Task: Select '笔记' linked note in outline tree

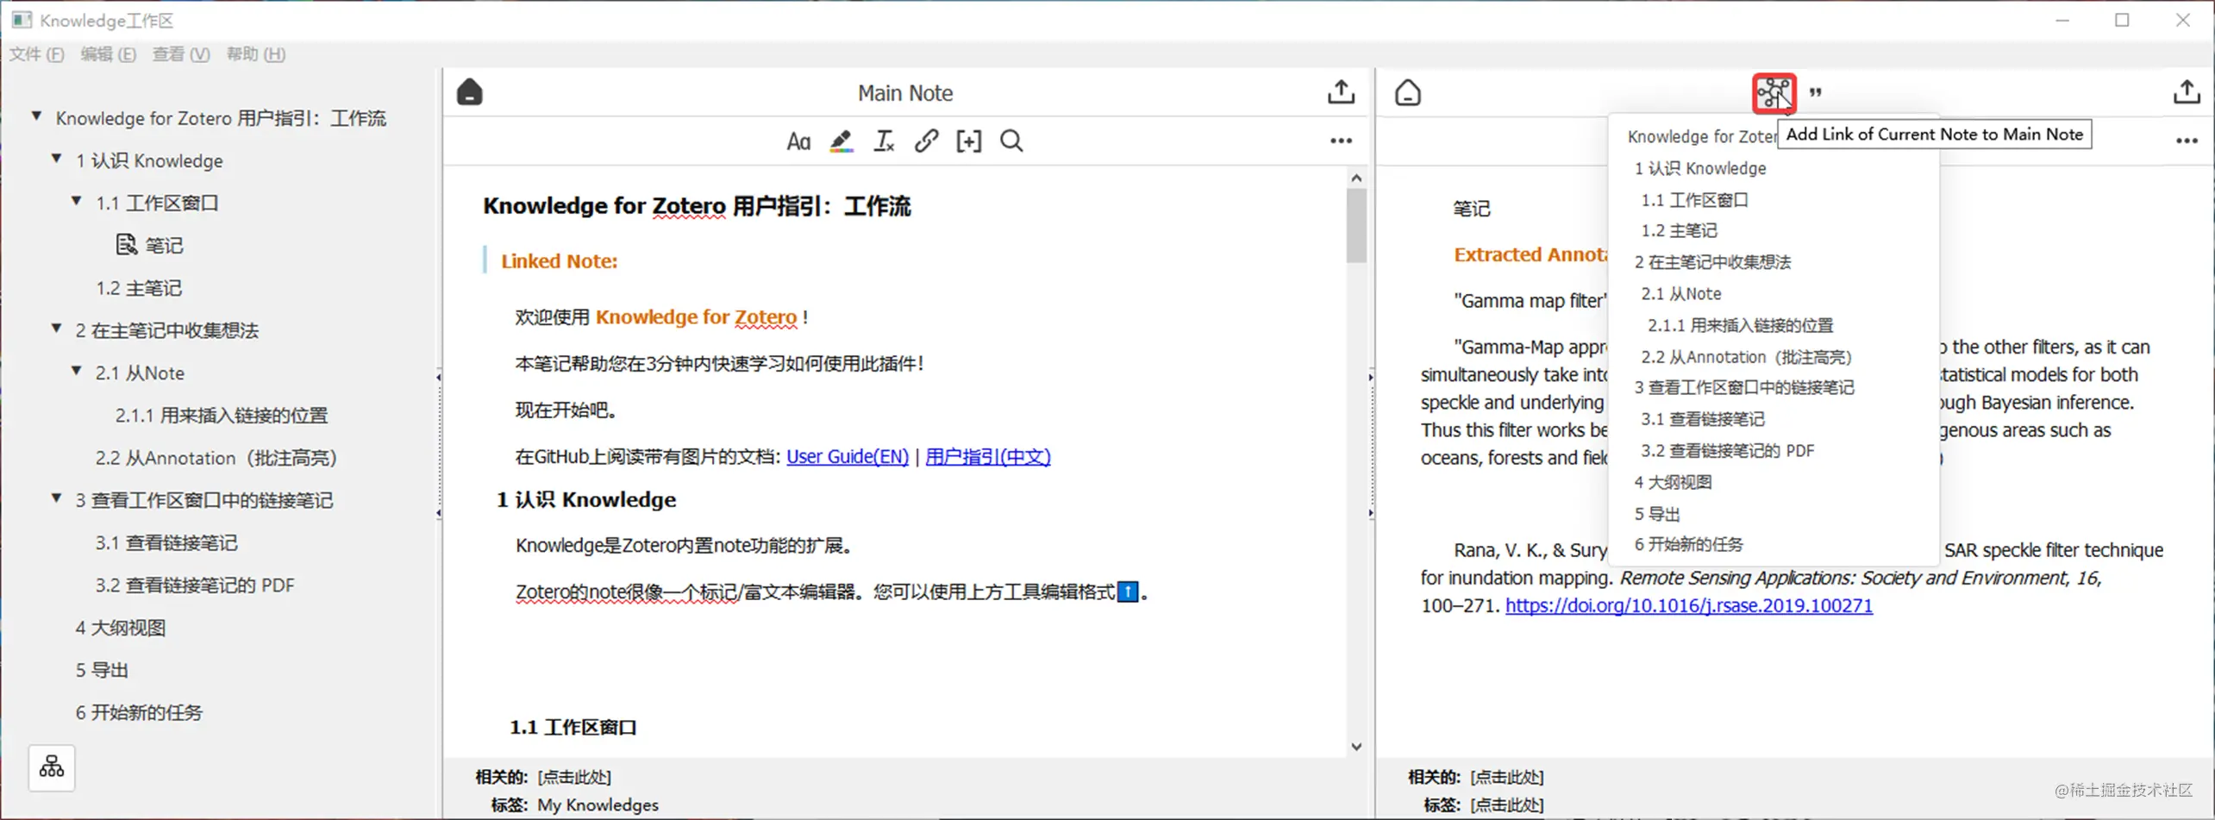Action: click(x=163, y=246)
